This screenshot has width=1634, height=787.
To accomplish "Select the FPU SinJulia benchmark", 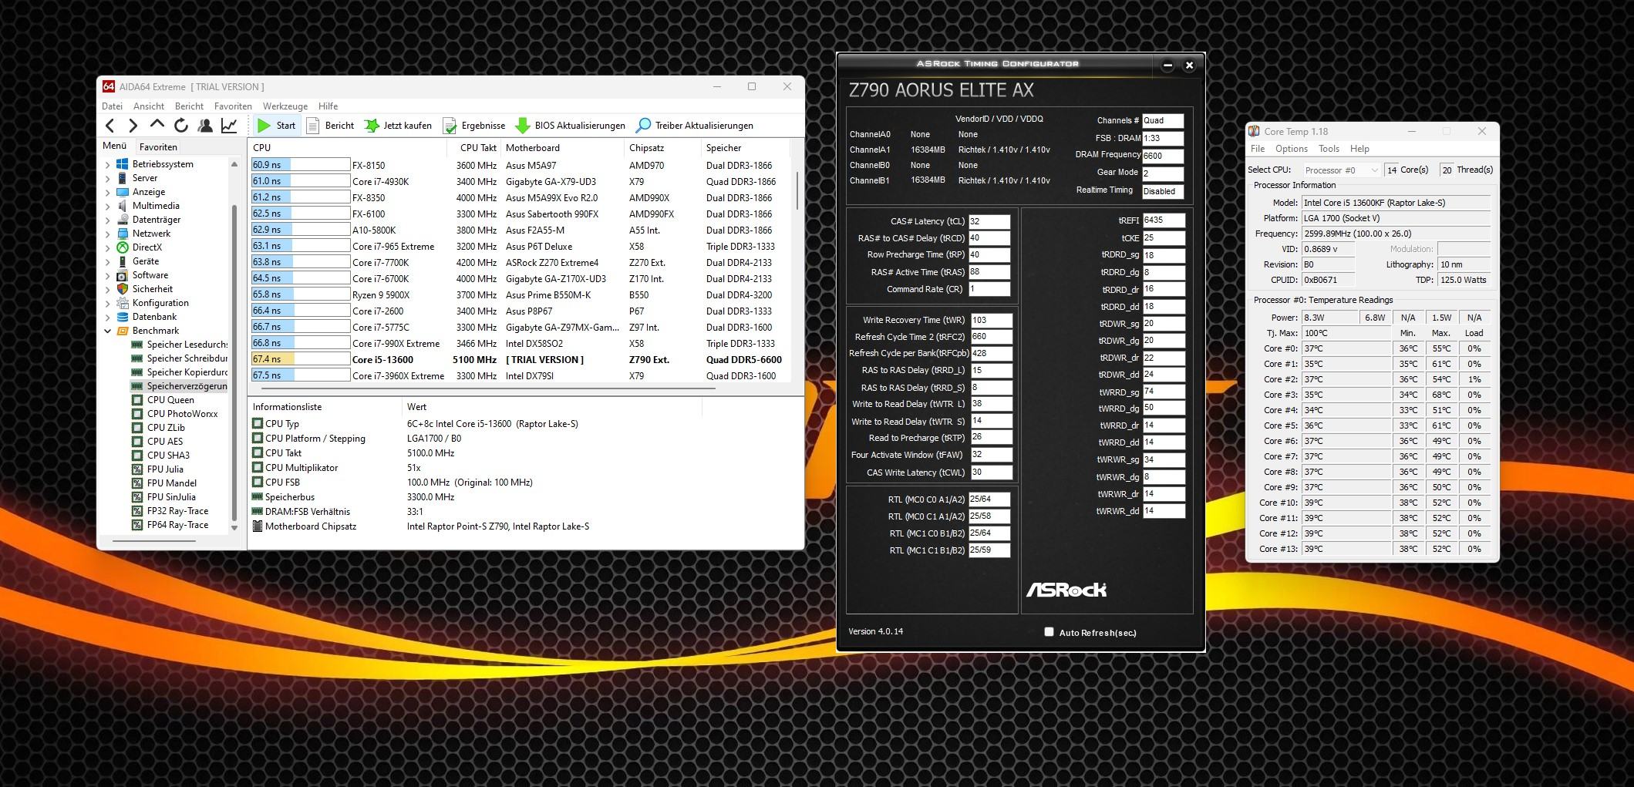I will click(x=171, y=497).
